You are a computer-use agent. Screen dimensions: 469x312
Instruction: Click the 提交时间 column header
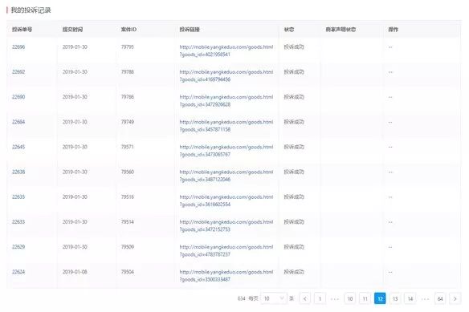pos(72,30)
